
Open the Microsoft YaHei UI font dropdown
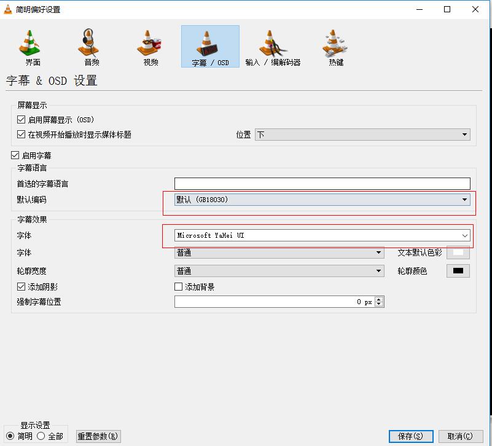322,235
